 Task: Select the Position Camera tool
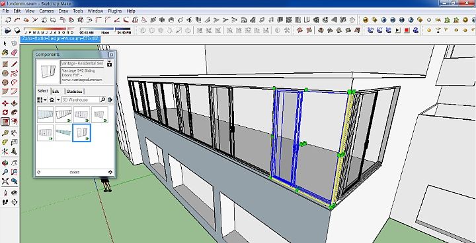point(5,193)
